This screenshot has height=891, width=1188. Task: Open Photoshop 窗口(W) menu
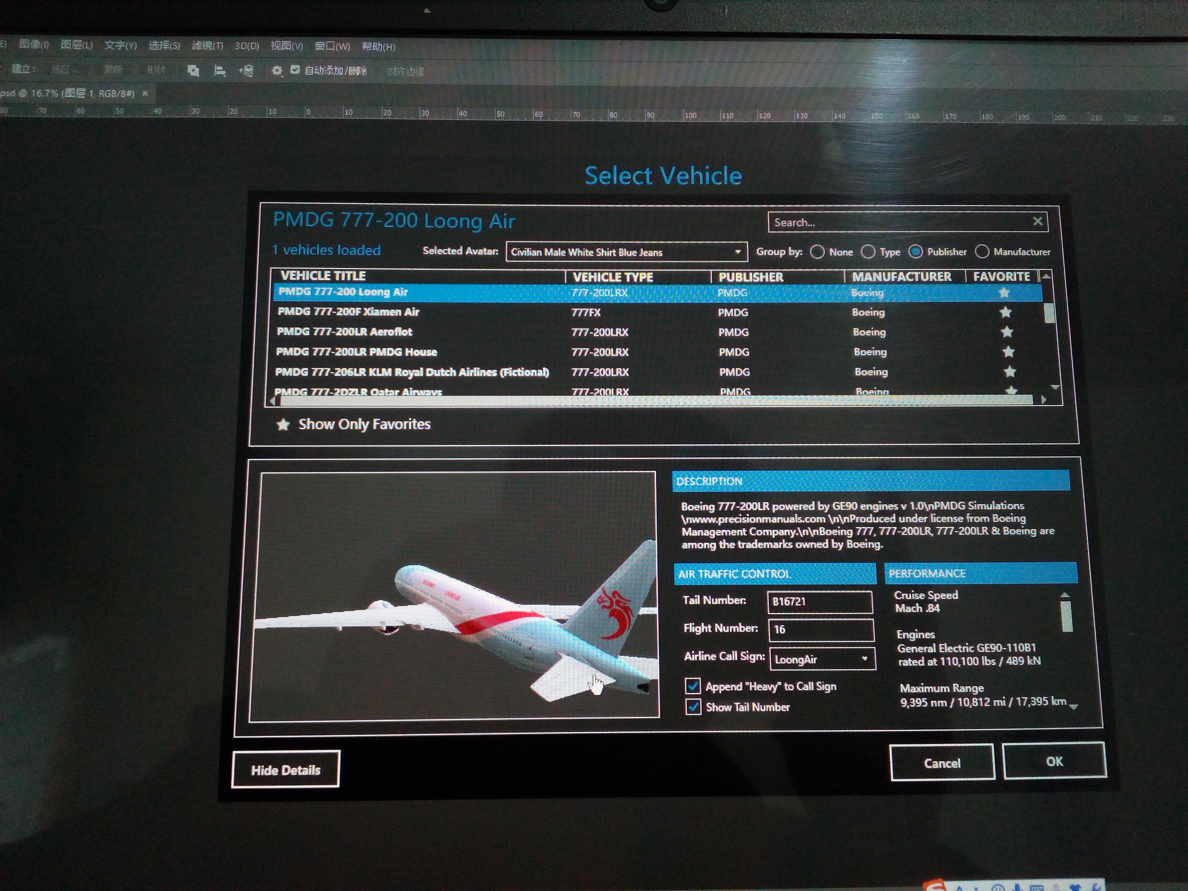point(332,47)
